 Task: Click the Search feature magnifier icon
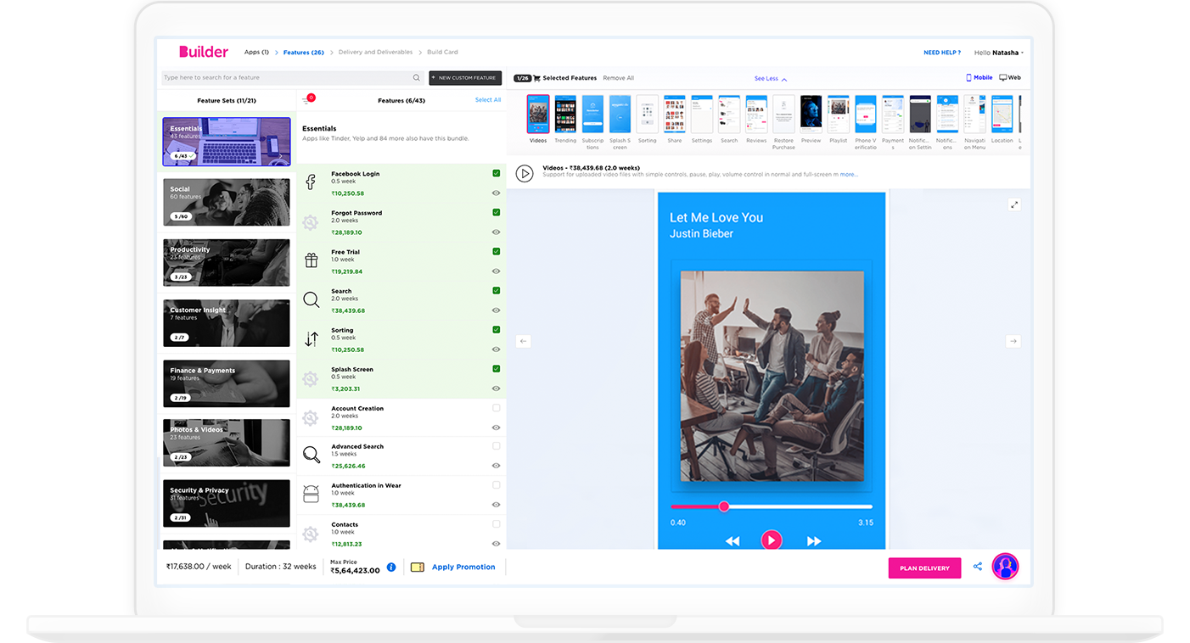point(311,299)
